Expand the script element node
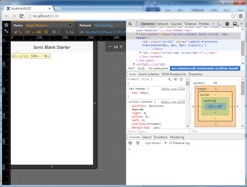247x187 pixels. pos(134,64)
